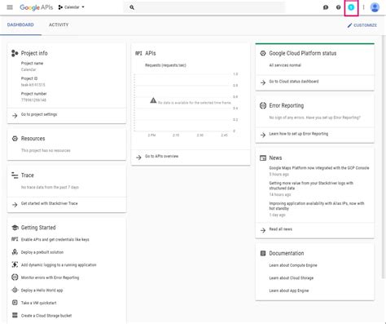Open the hamburger navigation menu
This screenshot has height=324, width=386.
click(x=10, y=7)
